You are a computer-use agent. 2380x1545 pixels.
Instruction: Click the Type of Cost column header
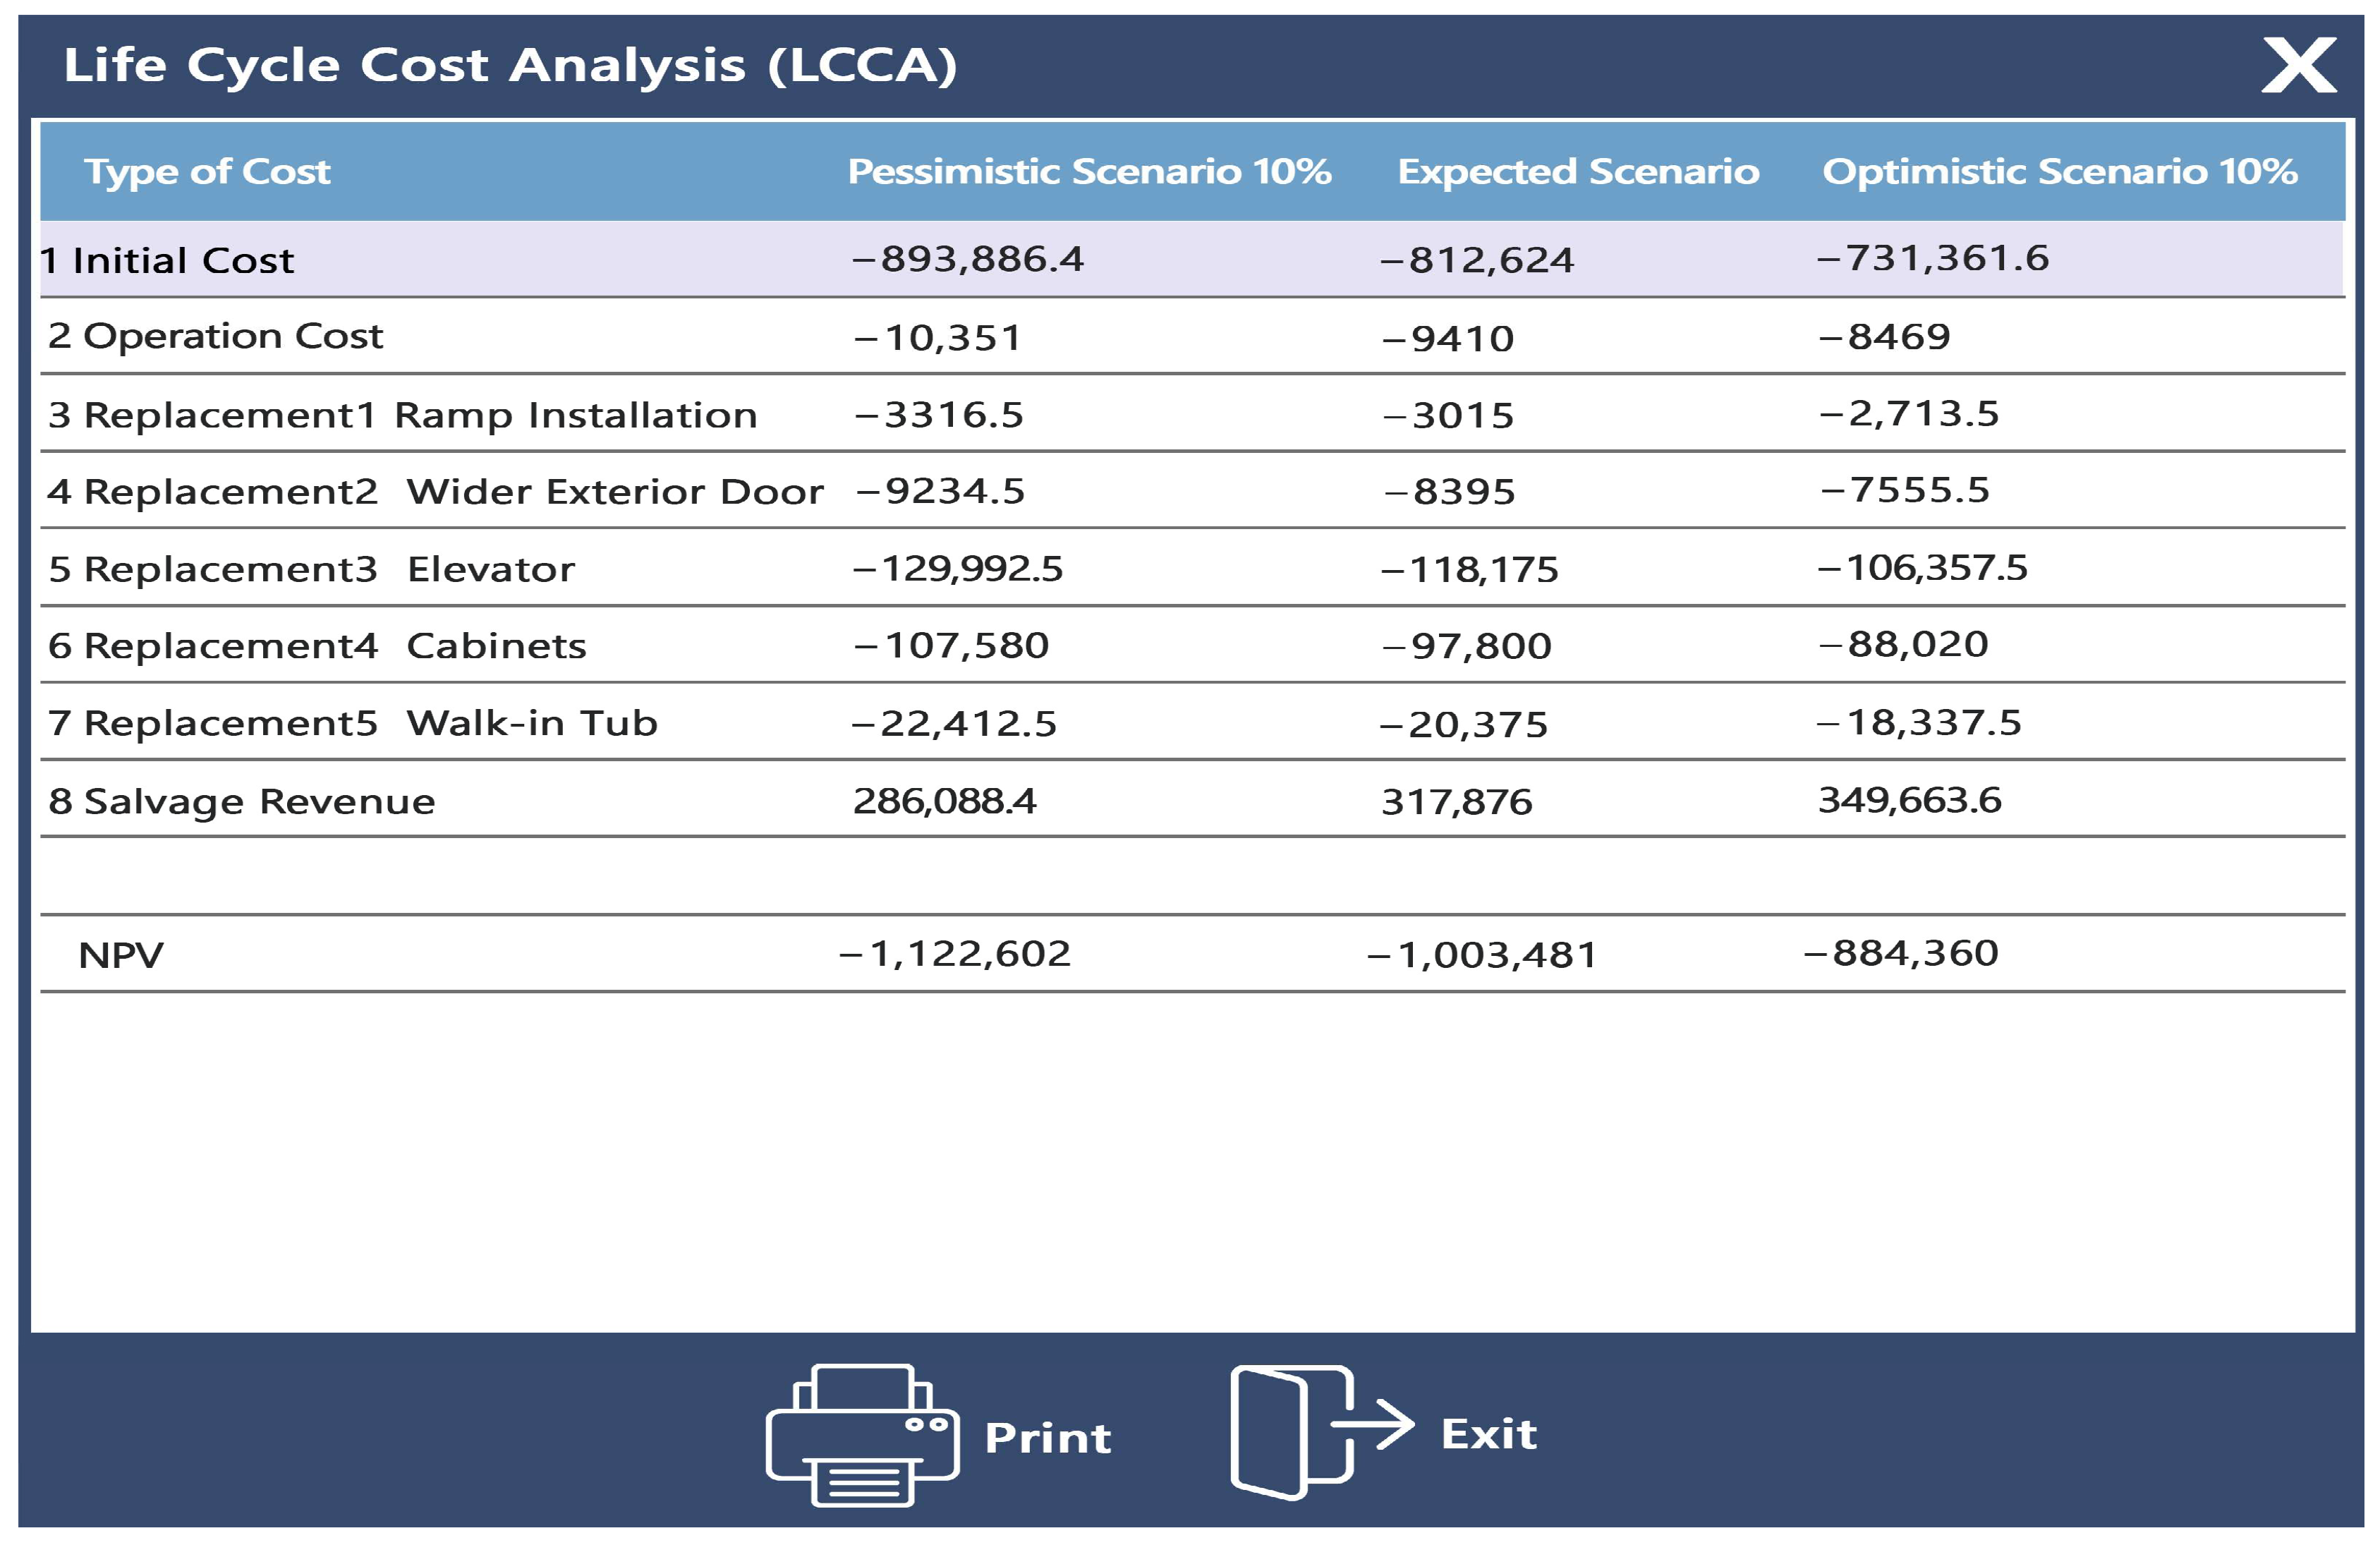(207, 172)
